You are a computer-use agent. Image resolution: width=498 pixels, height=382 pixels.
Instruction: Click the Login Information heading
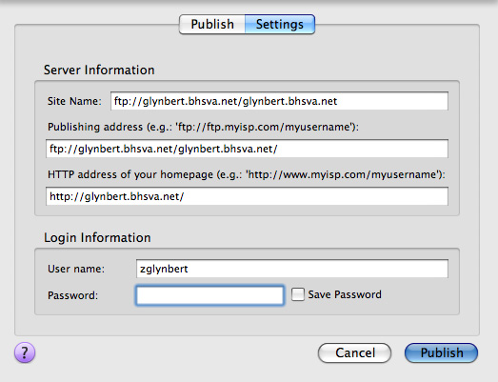pos(97,238)
